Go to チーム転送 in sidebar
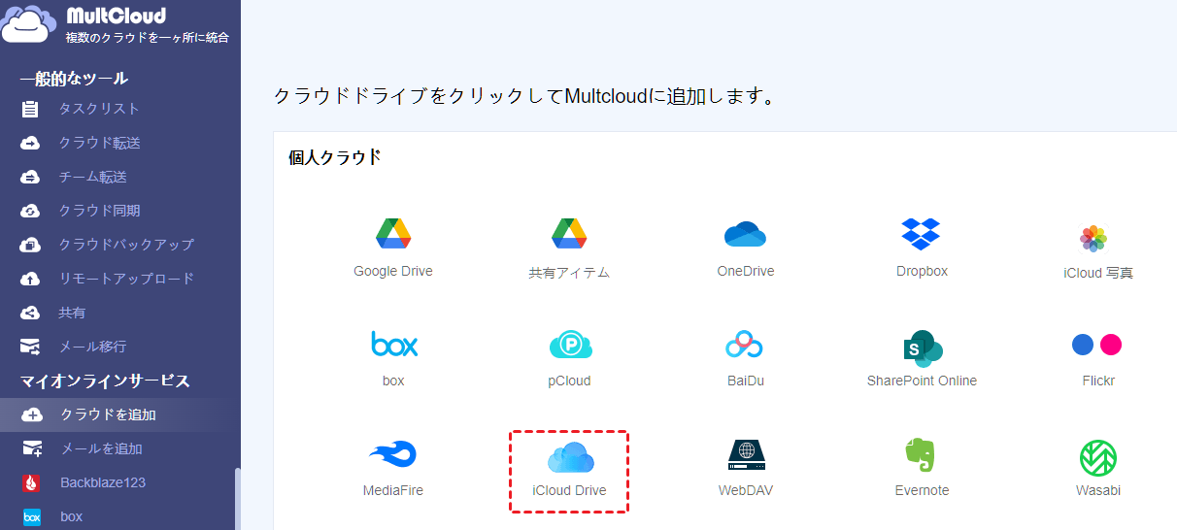Image resolution: width=1177 pixels, height=530 pixels. (92, 177)
